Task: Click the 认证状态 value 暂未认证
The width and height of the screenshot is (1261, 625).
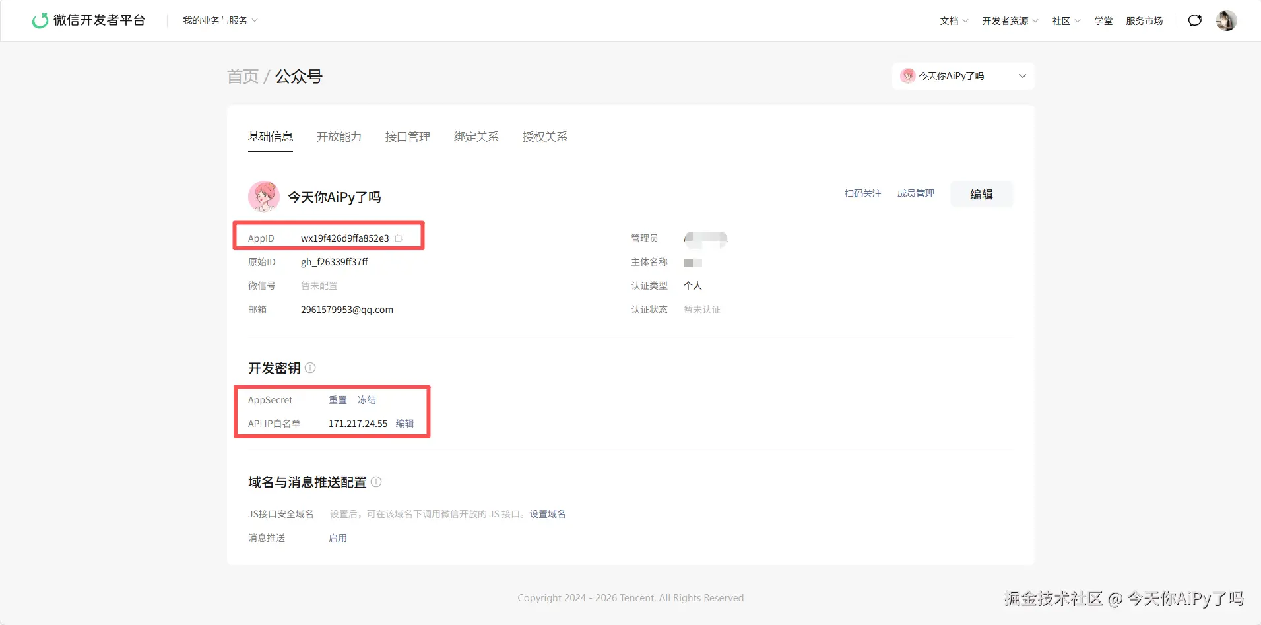Action: point(702,310)
